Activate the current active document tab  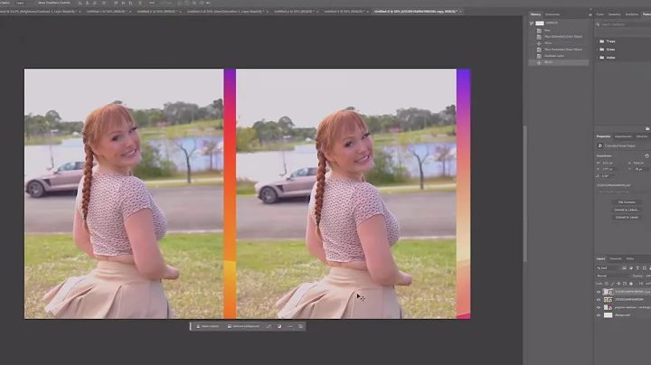pyautogui.click(x=415, y=12)
